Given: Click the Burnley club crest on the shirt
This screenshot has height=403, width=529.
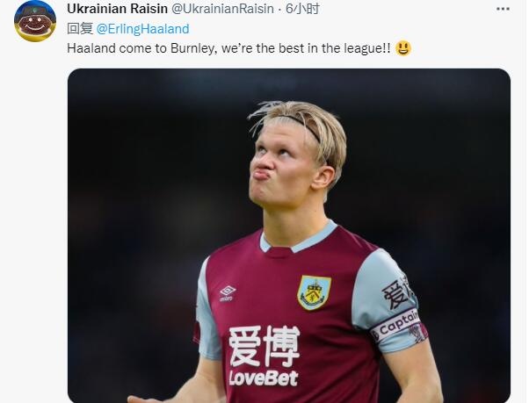Looking at the screenshot, I should [x=314, y=292].
